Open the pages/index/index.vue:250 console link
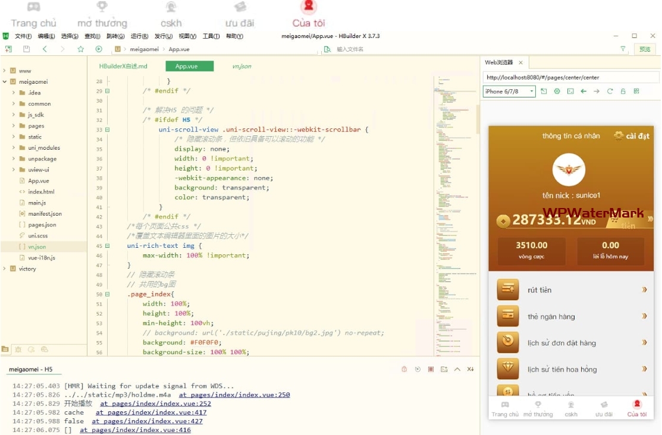Viewport: 662px width, 435px height. (234, 395)
